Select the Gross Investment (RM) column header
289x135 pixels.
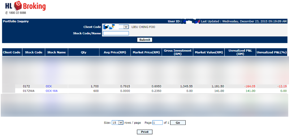point(177,52)
